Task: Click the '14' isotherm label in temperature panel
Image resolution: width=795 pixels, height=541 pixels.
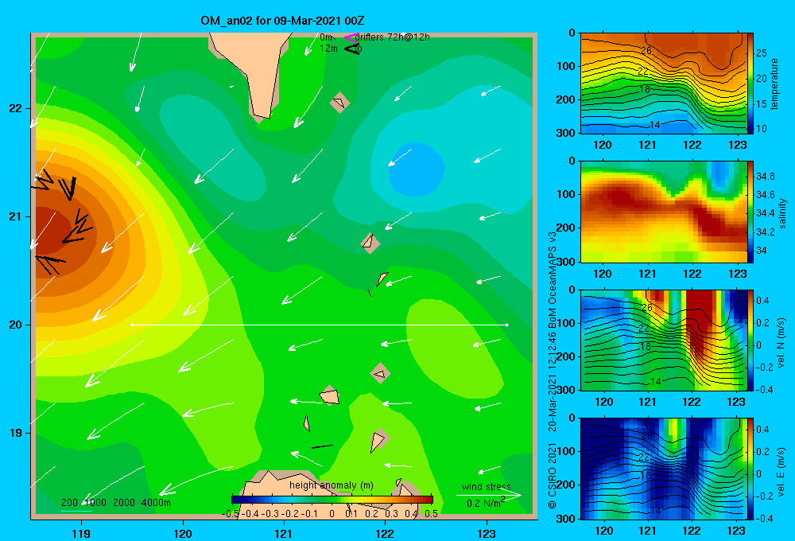Action: coord(654,125)
